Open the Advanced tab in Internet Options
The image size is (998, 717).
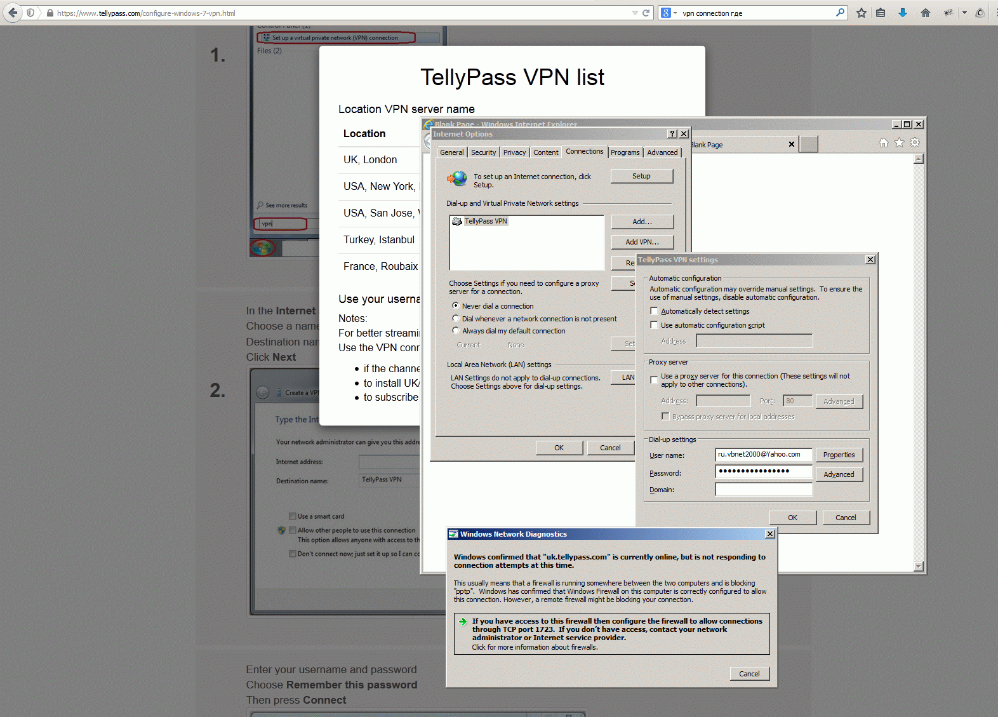[663, 152]
